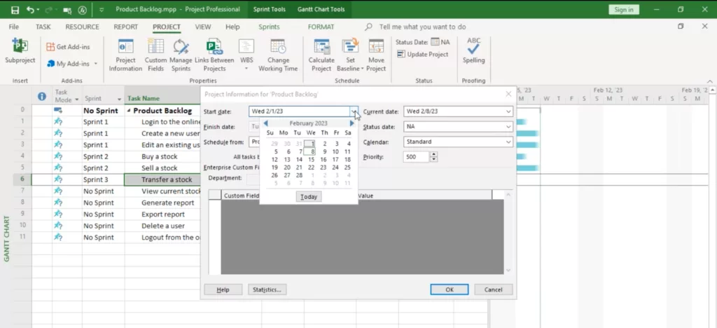Open Links Between Projects
The height and width of the screenshot is (328, 717).
[214, 55]
